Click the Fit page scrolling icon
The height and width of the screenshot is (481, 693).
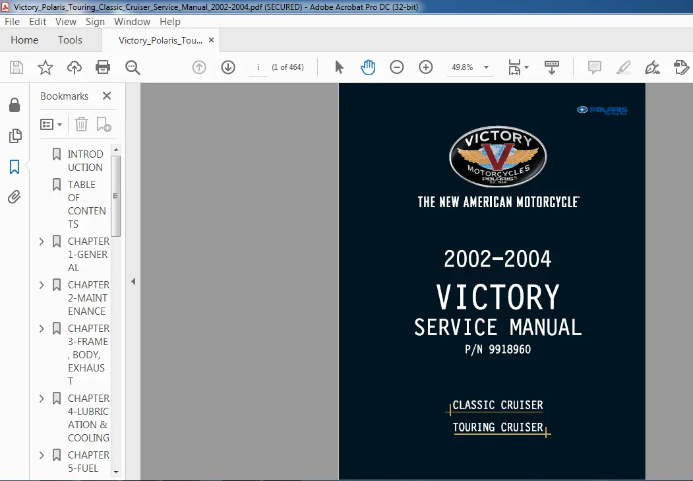point(515,67)
